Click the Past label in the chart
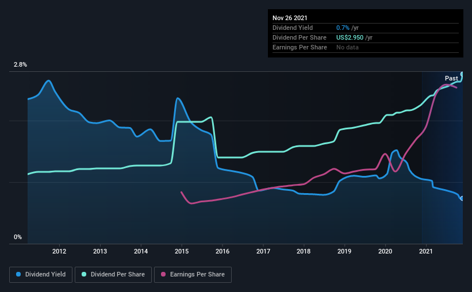 tap(451, 78)
